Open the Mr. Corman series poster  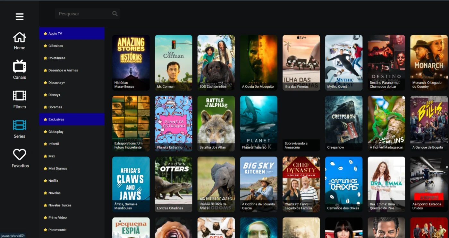pyautogui.click(x=174, y=62)
